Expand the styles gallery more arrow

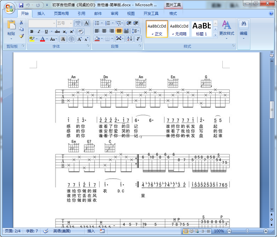point(215,35)
